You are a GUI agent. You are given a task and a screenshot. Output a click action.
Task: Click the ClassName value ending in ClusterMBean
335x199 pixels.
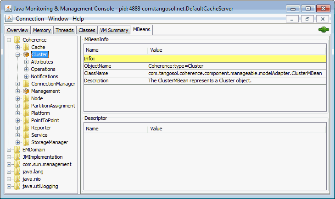[237, 73]
